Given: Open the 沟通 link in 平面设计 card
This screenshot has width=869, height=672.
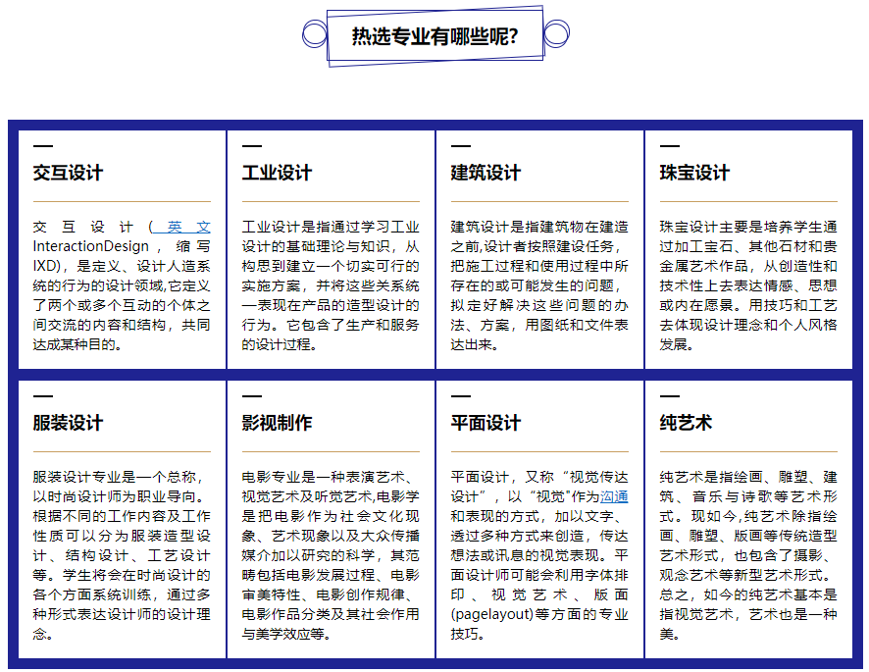Looking at the screenshot, I should tap(614, 496).
